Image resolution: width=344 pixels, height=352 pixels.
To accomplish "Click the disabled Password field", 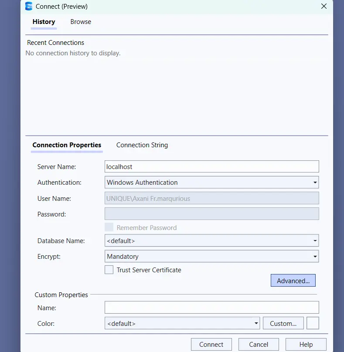I will [211, 214].
